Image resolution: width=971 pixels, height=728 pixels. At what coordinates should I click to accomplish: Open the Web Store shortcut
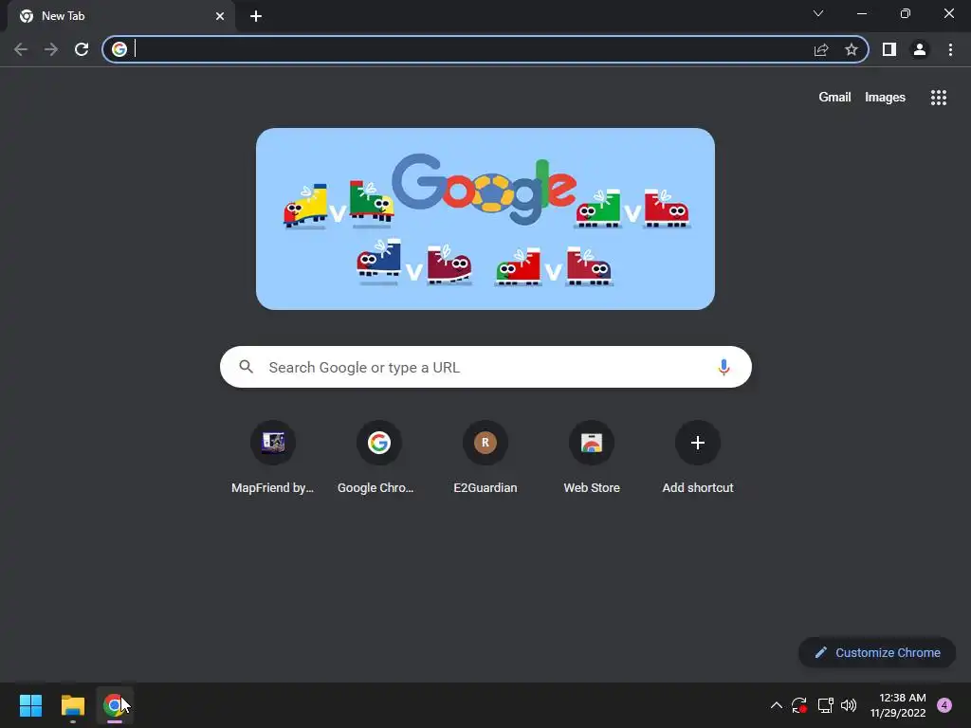click(x=592, y=458)
